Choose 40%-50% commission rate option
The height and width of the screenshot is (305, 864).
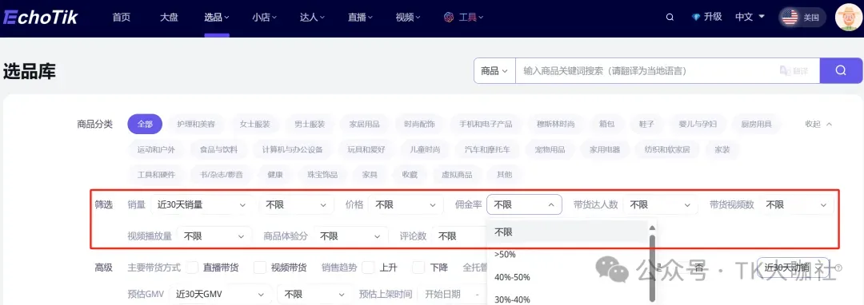tap(566, 278)
